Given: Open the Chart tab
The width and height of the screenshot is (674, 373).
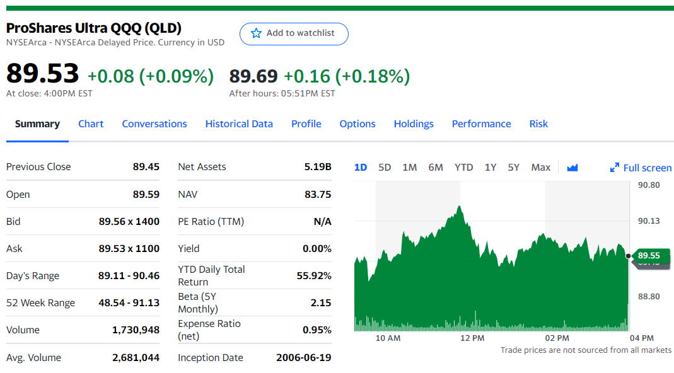Looking at the screenshot, I should (91, 123).
